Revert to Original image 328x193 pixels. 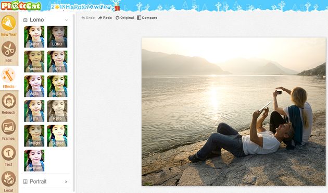pyautogui.click(x=124, y=18)
